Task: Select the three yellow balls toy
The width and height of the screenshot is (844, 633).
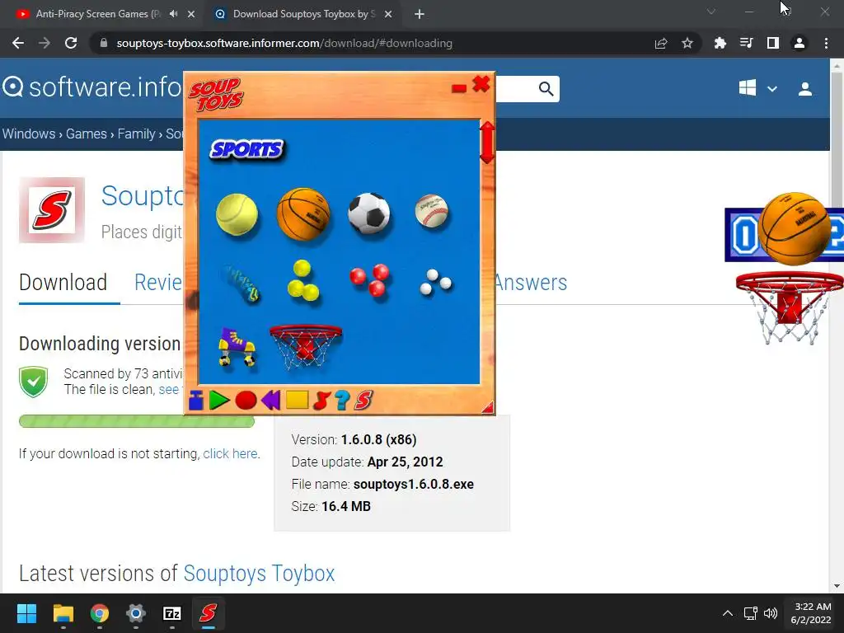Action: [x=303, y=280]
